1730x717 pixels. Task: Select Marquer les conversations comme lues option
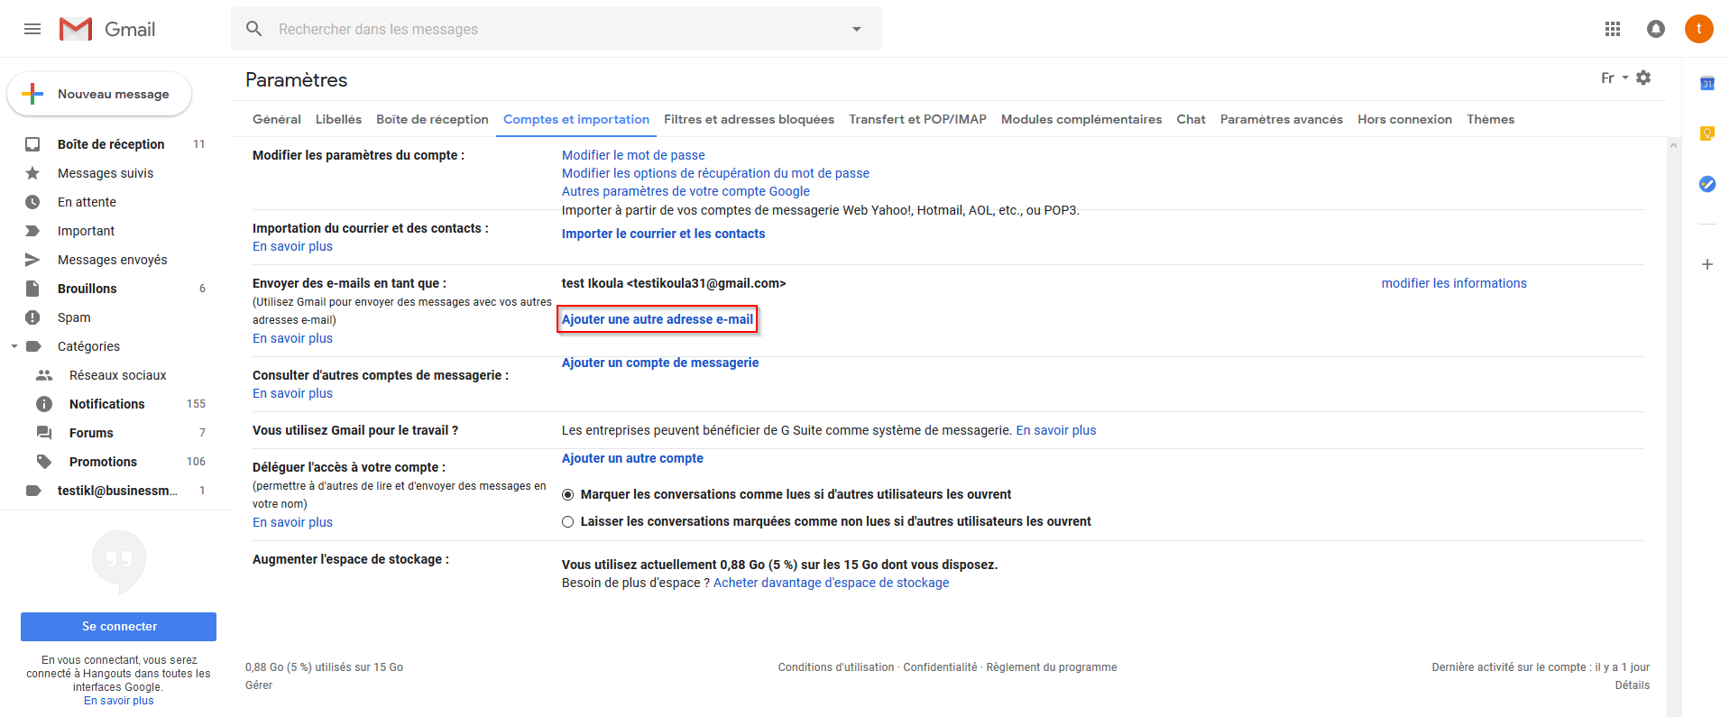567,494
